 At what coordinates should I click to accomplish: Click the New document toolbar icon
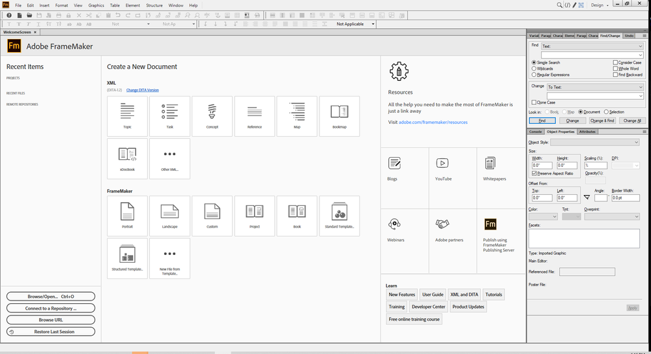coord(19,16)
